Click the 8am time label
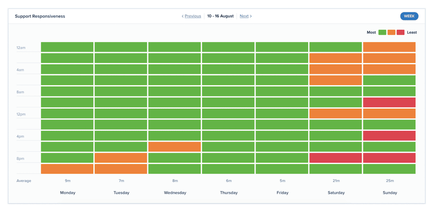Image resolution: width=435 pixels, height=213 pixels. (x=20, y=92)
